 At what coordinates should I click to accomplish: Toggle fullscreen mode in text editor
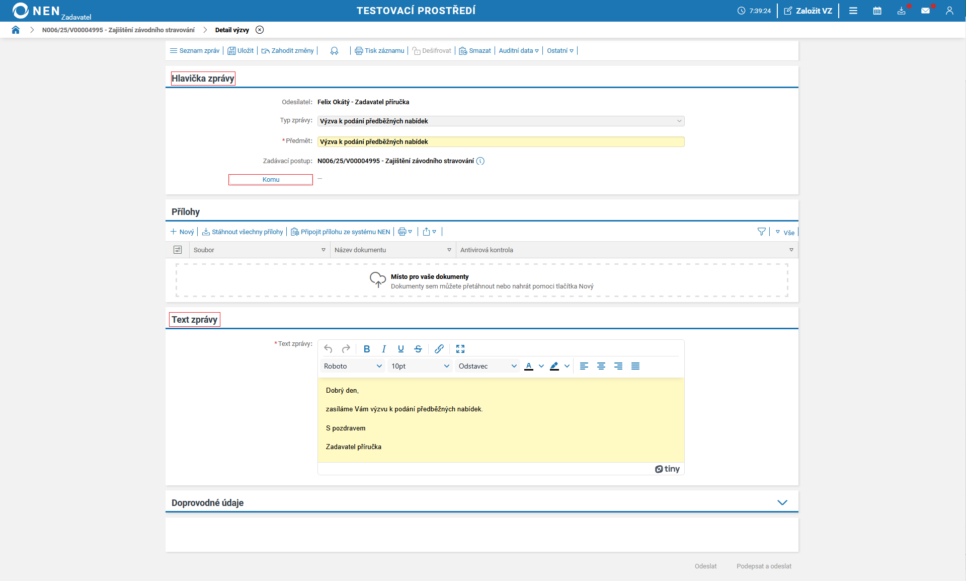pyautogui.click(x=460, y=348)
